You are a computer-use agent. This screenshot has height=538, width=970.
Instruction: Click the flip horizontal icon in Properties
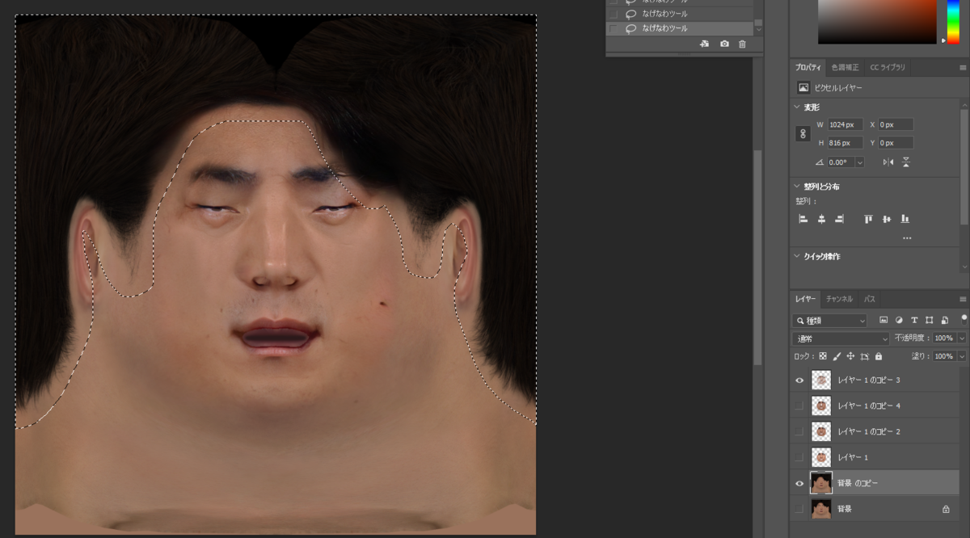click(888, 162)
